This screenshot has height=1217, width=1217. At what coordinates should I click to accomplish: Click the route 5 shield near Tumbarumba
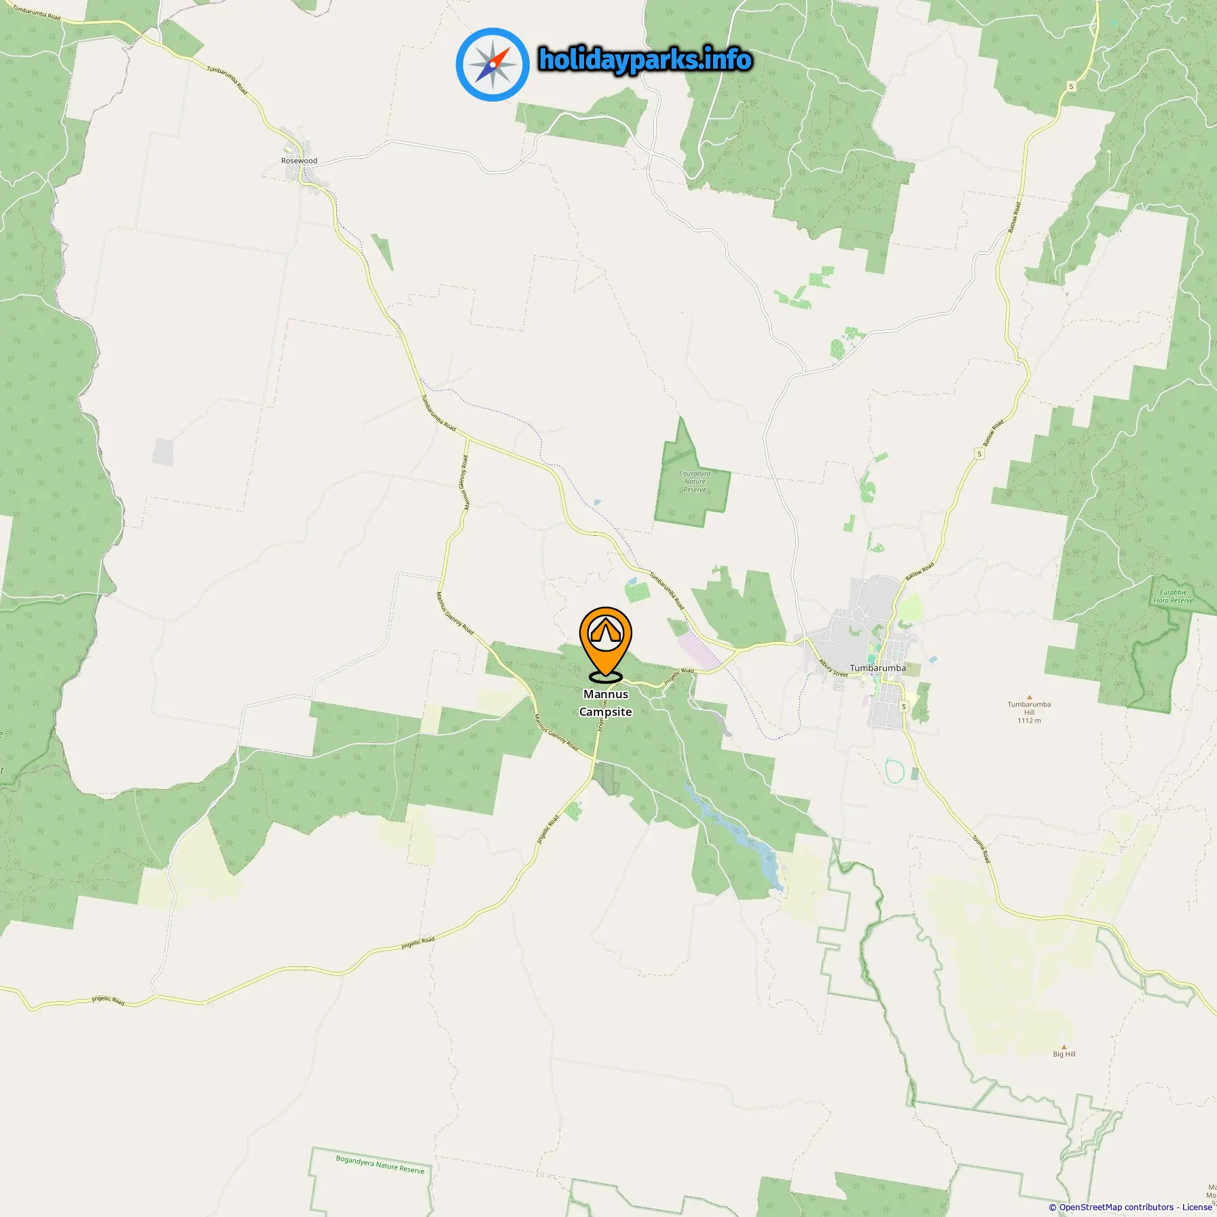pos(904,707)
